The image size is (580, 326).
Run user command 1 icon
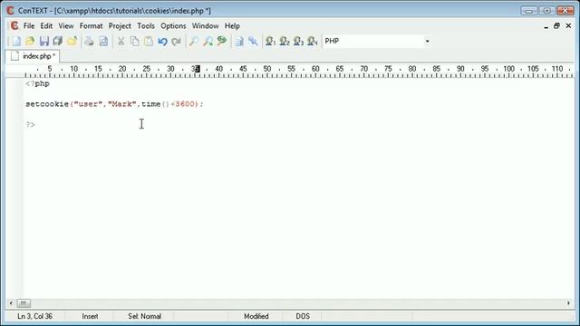click(x=270, y=41)
